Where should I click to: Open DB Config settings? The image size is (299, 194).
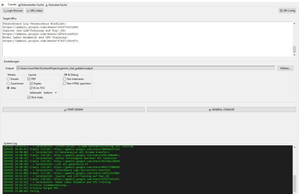(287, 10)
